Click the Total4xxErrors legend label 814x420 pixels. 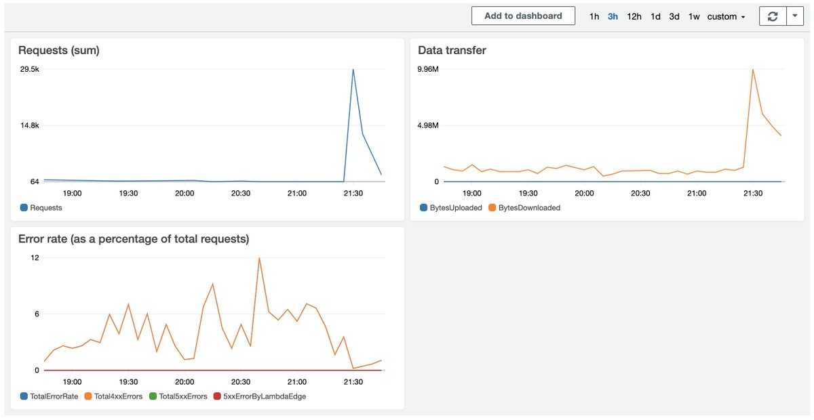click(119, 396)
